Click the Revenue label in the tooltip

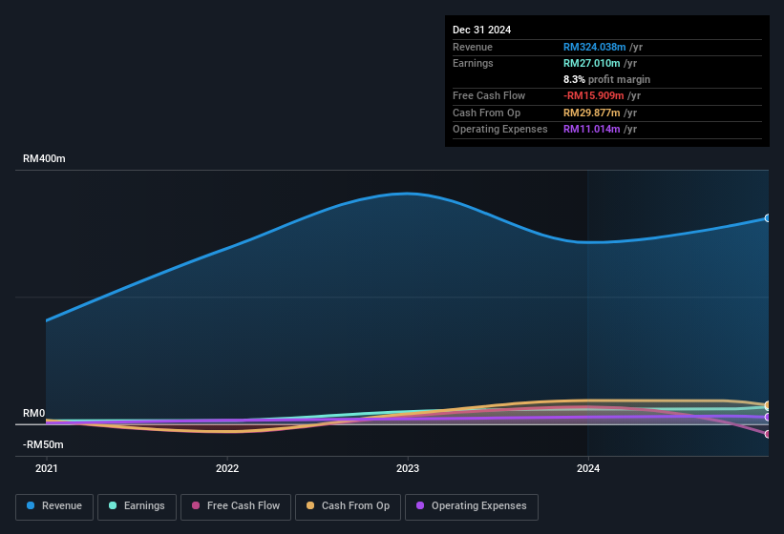tap(473, 47)
